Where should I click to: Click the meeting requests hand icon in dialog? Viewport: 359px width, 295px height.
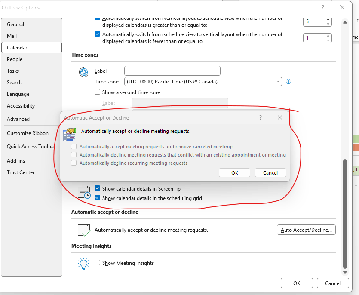point(69,135)
